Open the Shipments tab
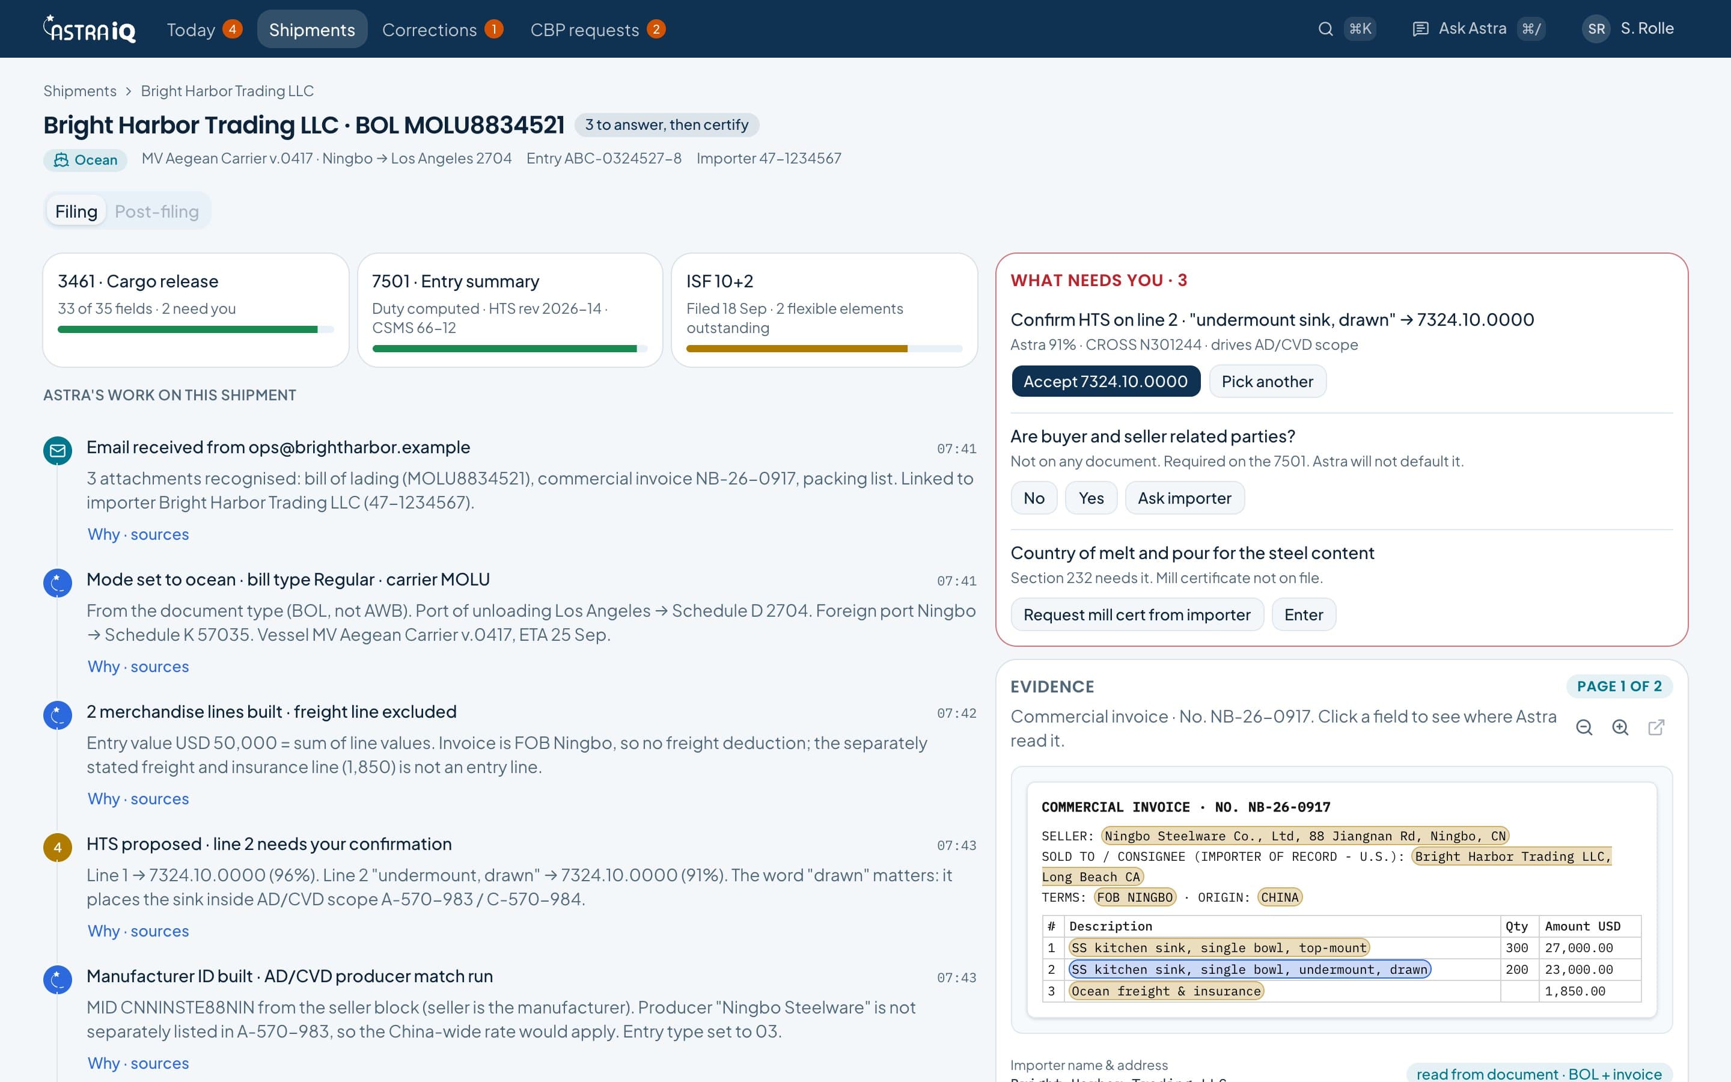This screenshot has height=1082, width=1731. point(312,29)
